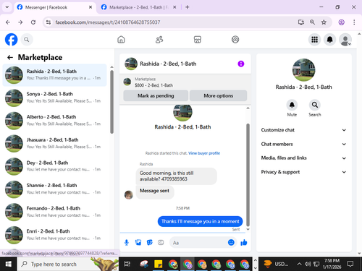Open the Enrri - 2-Bed, 1-Bath conversation
Screen dimensions: 362x271
[x=54, y=235]
